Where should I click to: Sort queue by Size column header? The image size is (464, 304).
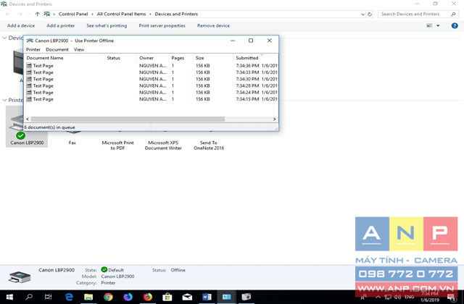(x=213, y=58)
